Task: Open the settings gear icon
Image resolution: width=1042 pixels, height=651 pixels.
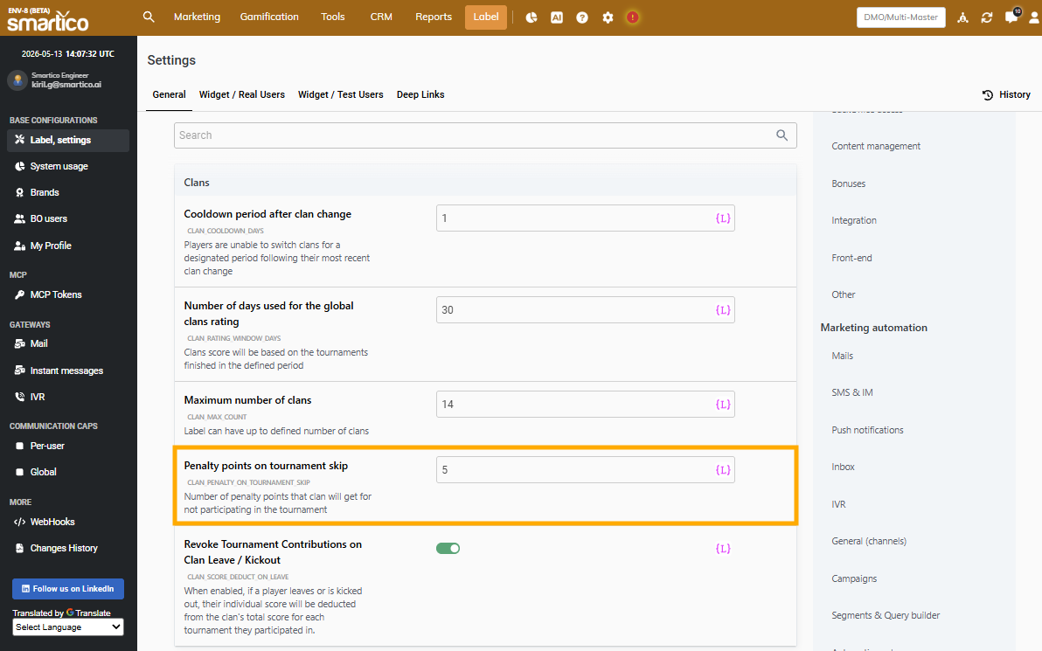Action: [x=608, y=17]
